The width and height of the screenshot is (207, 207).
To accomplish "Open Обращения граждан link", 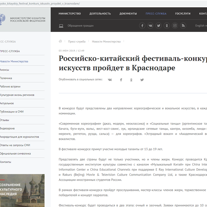I will coord(80,26).
